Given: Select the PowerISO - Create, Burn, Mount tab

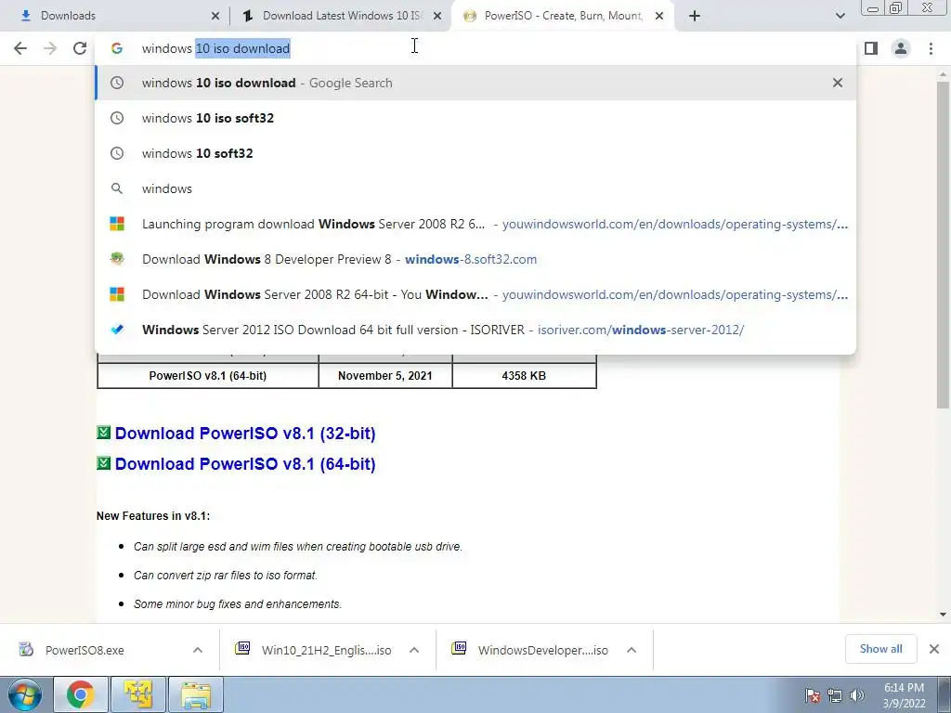Looking at the screenshot, I should (562, 16).
